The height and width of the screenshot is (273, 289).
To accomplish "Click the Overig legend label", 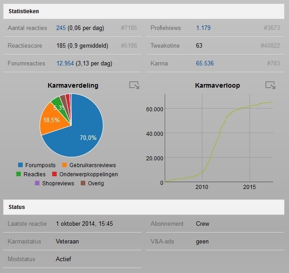I will [x=96, y=184].
